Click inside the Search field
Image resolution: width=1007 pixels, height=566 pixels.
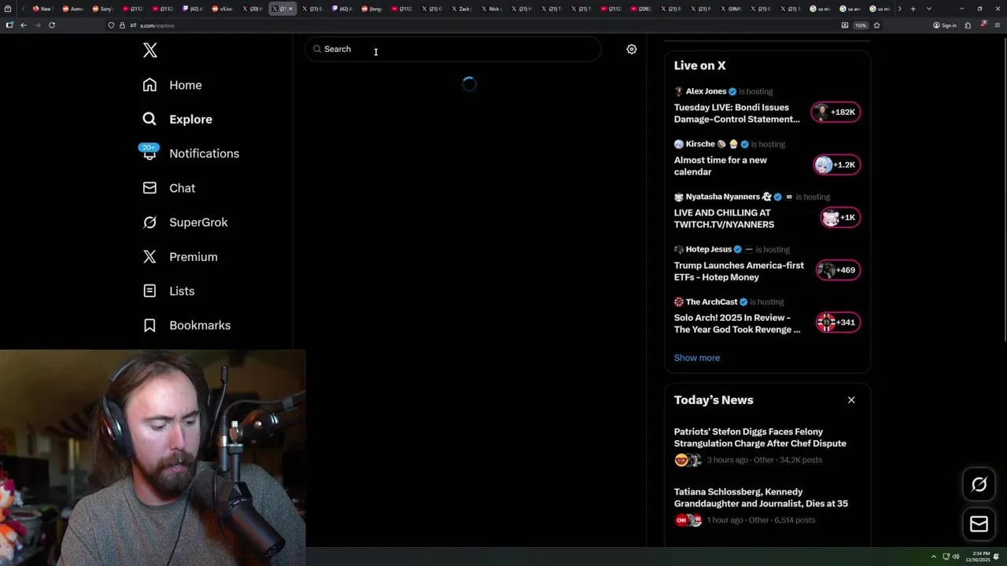coord(453,49)
